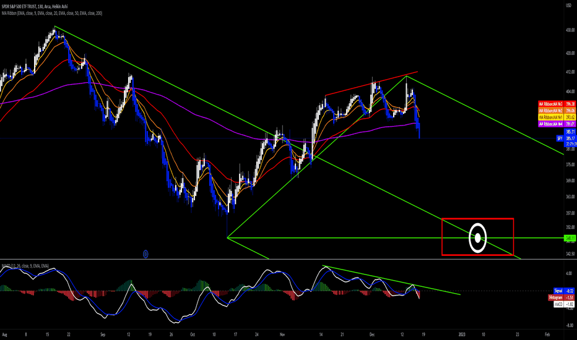The height and width of the screenshot is (340, 577).
Task: Click the Aug label on the time axis
Action: pos(4,335)
